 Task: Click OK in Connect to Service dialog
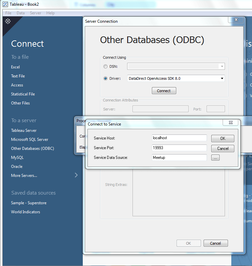[223, 139]
